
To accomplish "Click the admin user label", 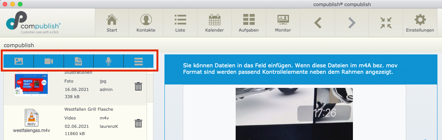I will click(x=106, y=89).
